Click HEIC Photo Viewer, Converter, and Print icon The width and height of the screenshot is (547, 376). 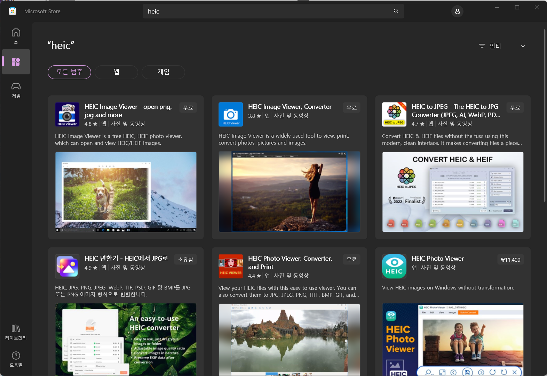click(x=231, y=266)
